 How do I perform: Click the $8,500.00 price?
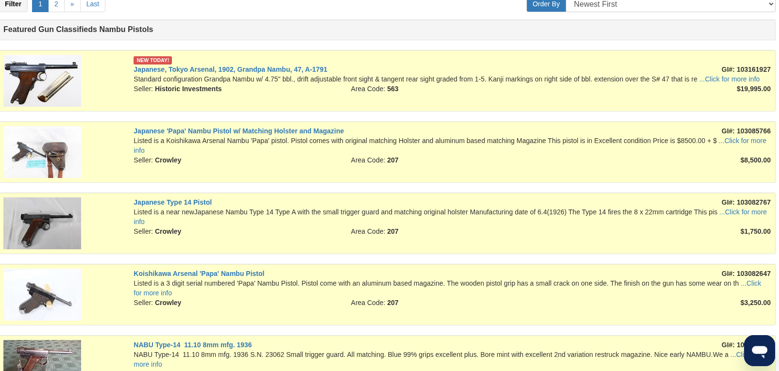pos(755,160)
